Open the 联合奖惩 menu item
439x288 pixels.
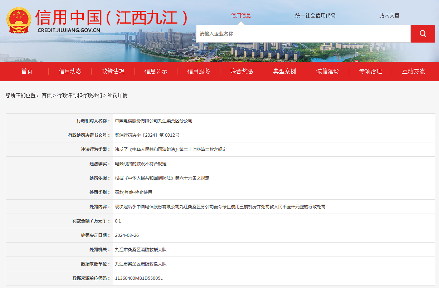click(x=242, y=71)
